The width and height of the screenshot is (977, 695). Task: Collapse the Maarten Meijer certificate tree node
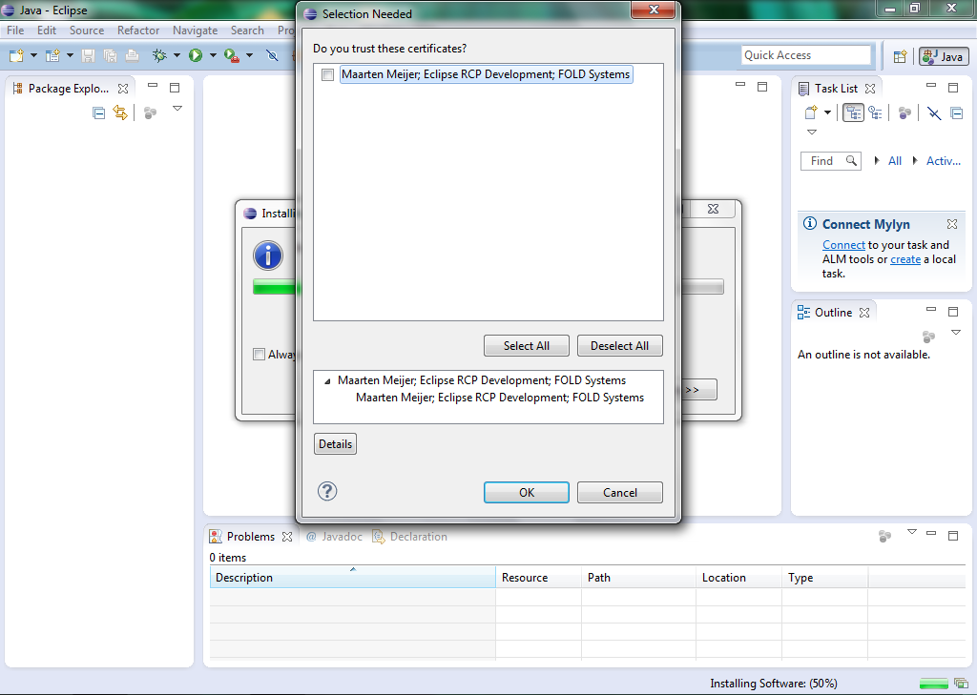point(327,381)
